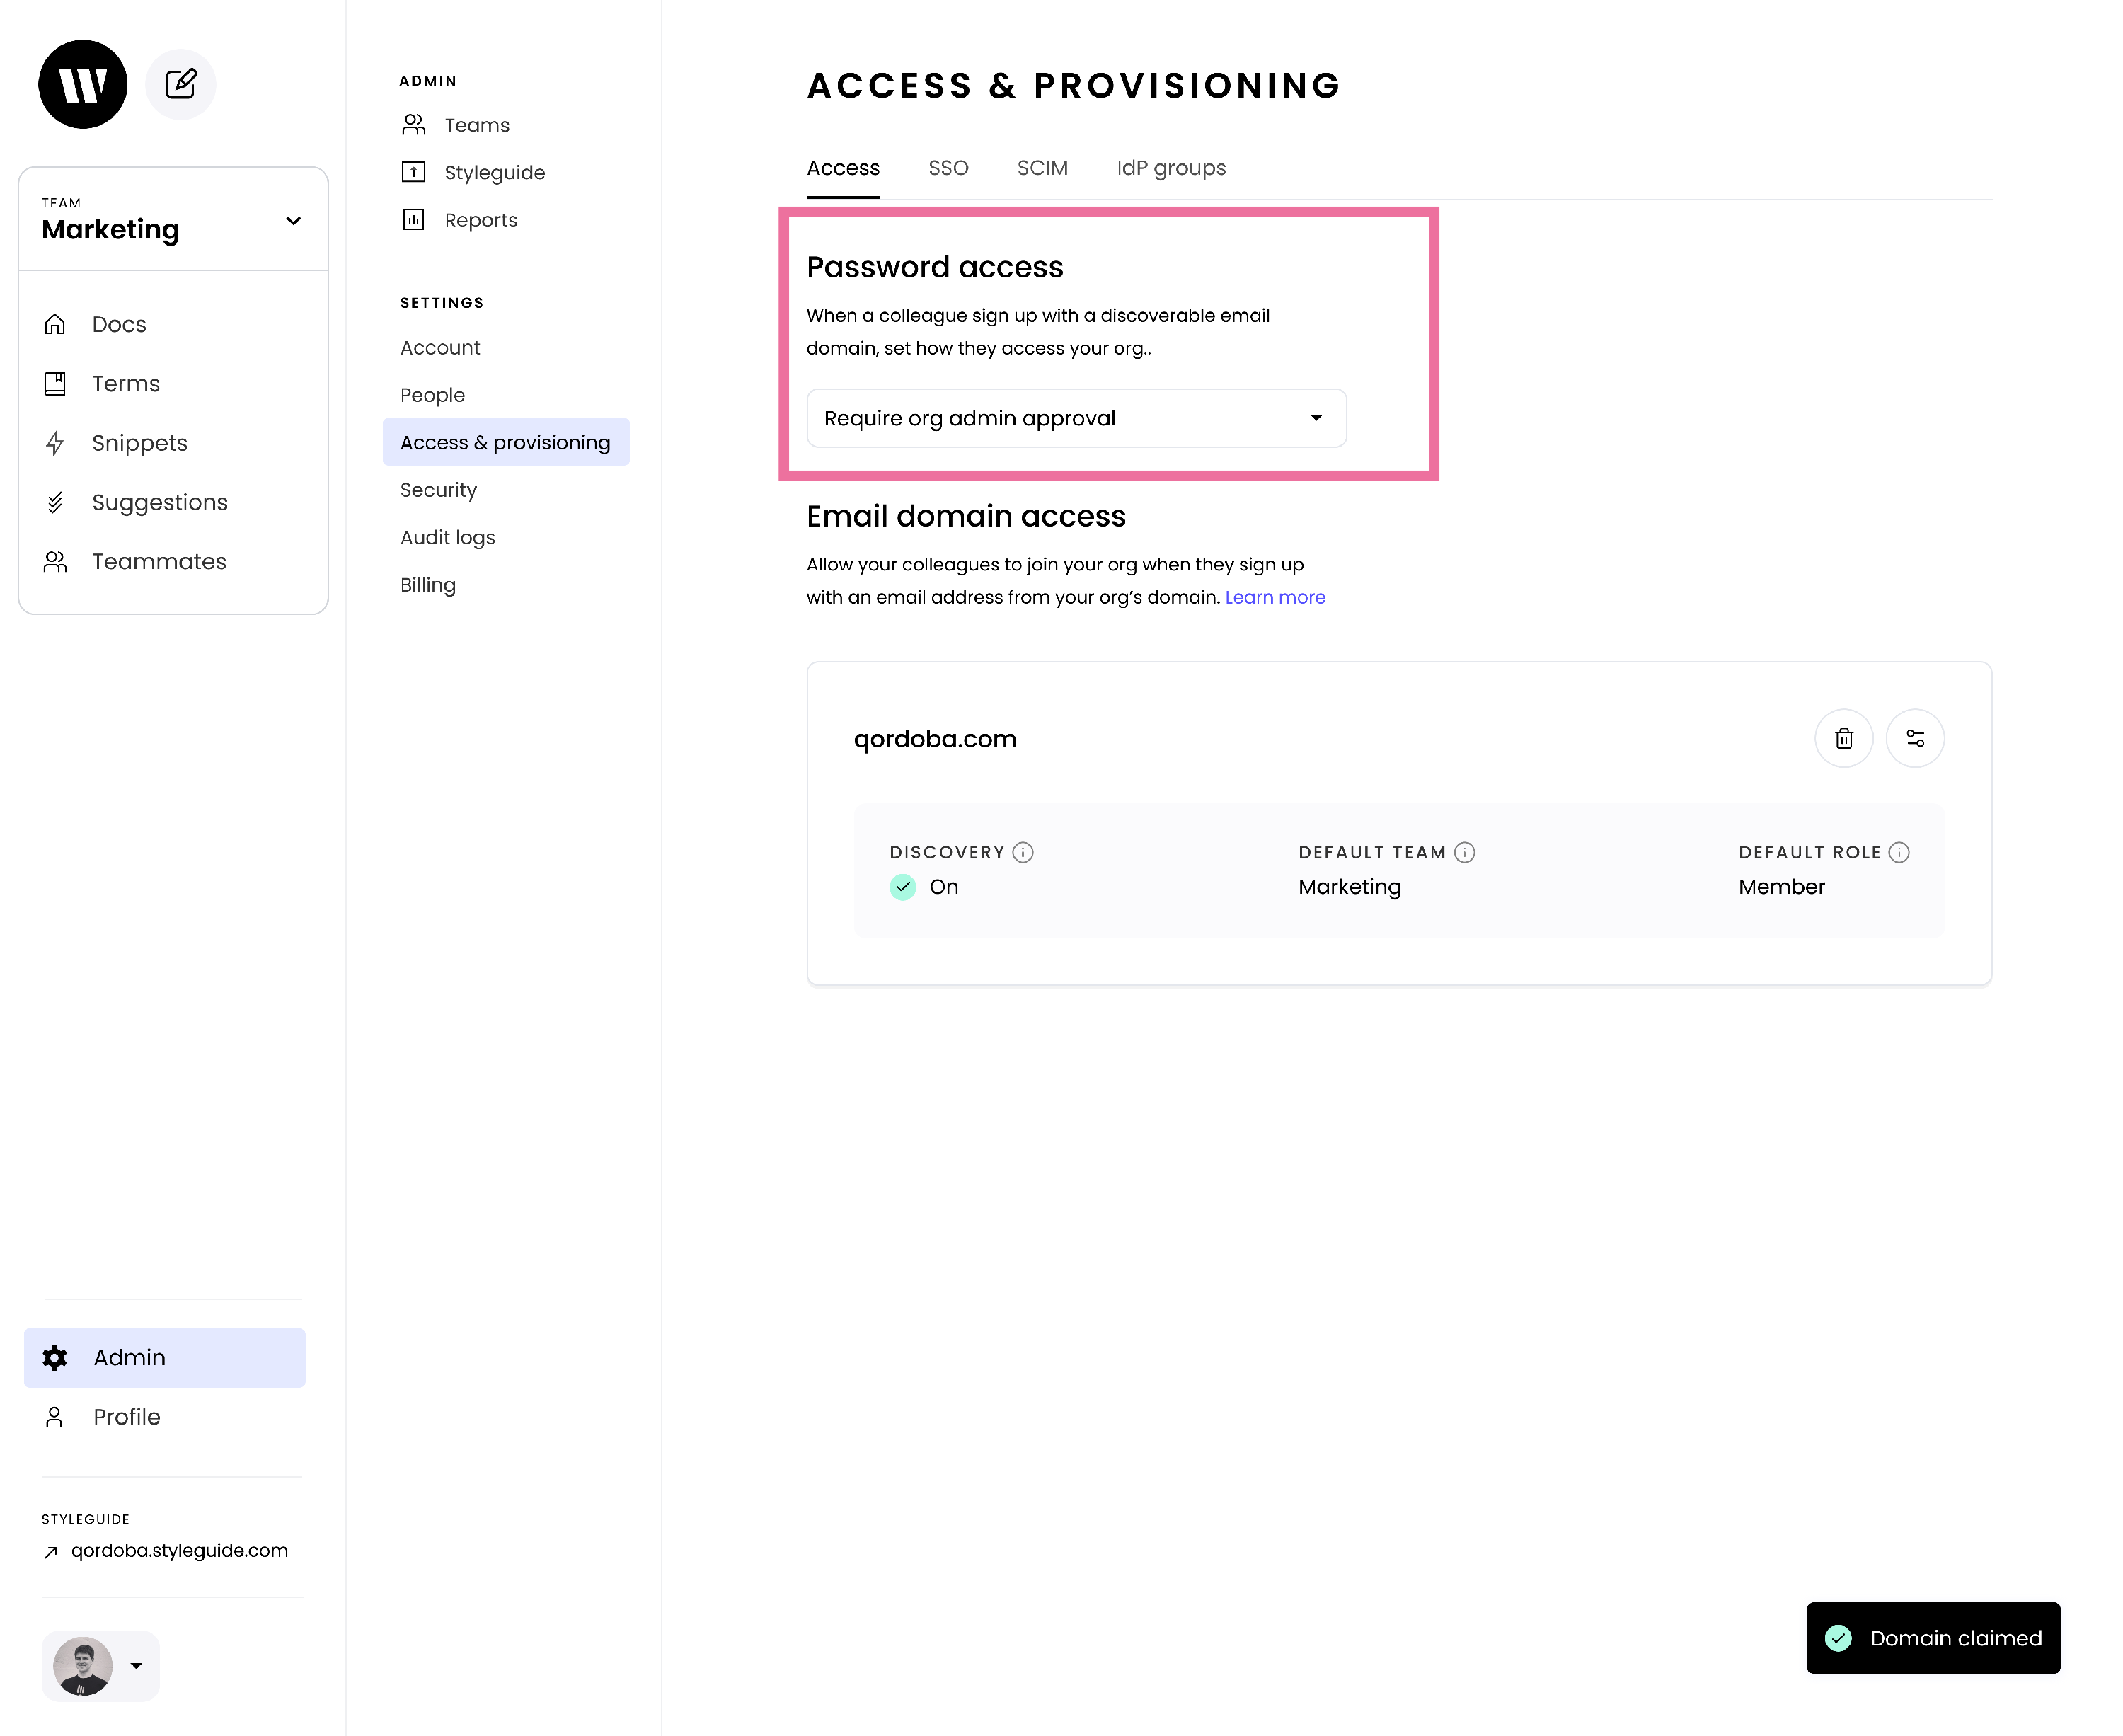
Task: Open the Require org admin approval dropdown
Action: click(x=1076, y=418)
